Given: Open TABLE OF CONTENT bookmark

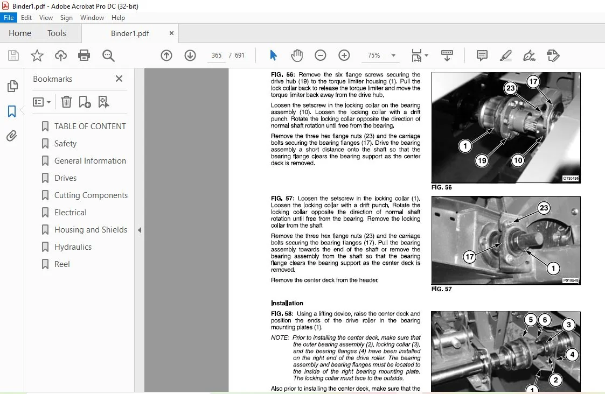Looking at the screenshot, I should 90,126.
